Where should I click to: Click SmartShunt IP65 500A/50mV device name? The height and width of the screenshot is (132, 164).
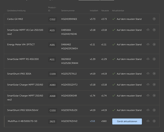23,110
